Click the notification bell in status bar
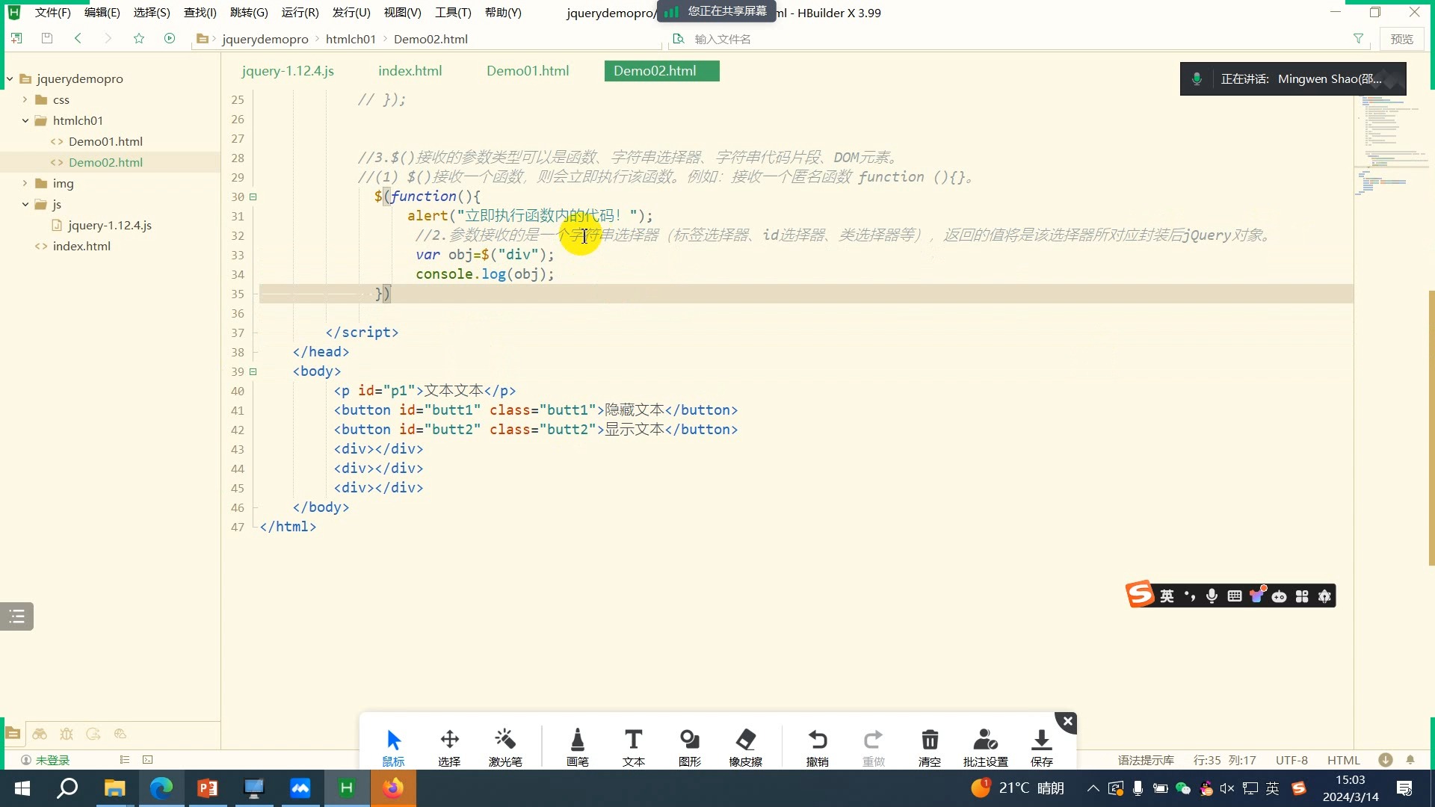The image size is (1435, 807). click(1410, 760)
